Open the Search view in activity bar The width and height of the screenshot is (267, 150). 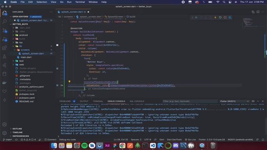click(5, 21)
